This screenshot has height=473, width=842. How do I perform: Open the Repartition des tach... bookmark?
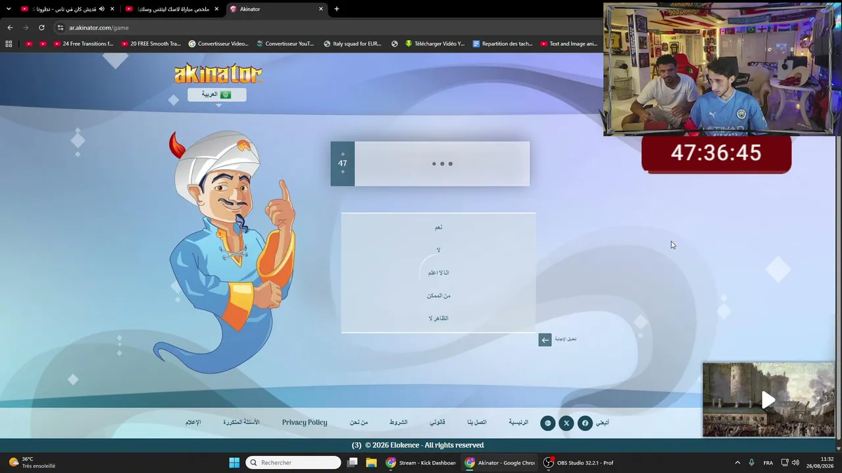coord(503,44)
